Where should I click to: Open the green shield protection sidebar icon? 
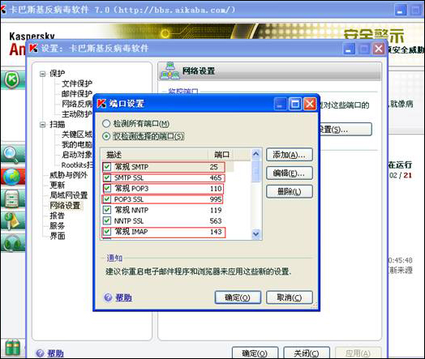(12, 80)
